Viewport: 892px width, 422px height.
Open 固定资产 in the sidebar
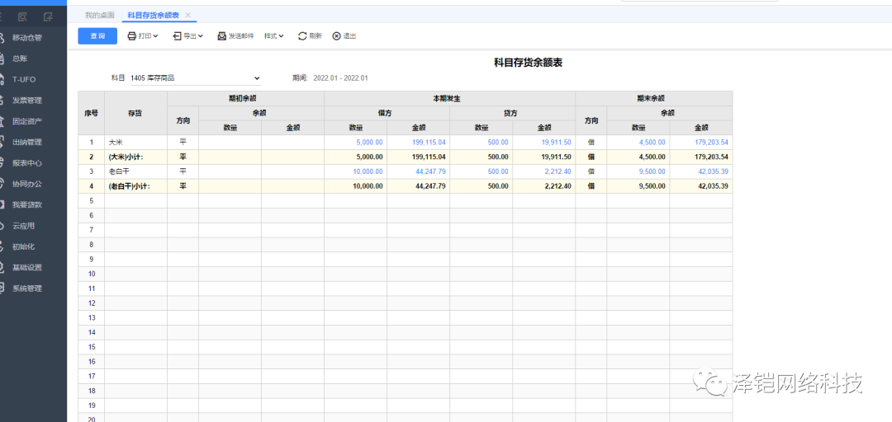(27, 121)
